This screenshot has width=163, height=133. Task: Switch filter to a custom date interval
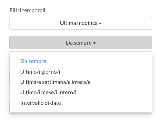41,103
